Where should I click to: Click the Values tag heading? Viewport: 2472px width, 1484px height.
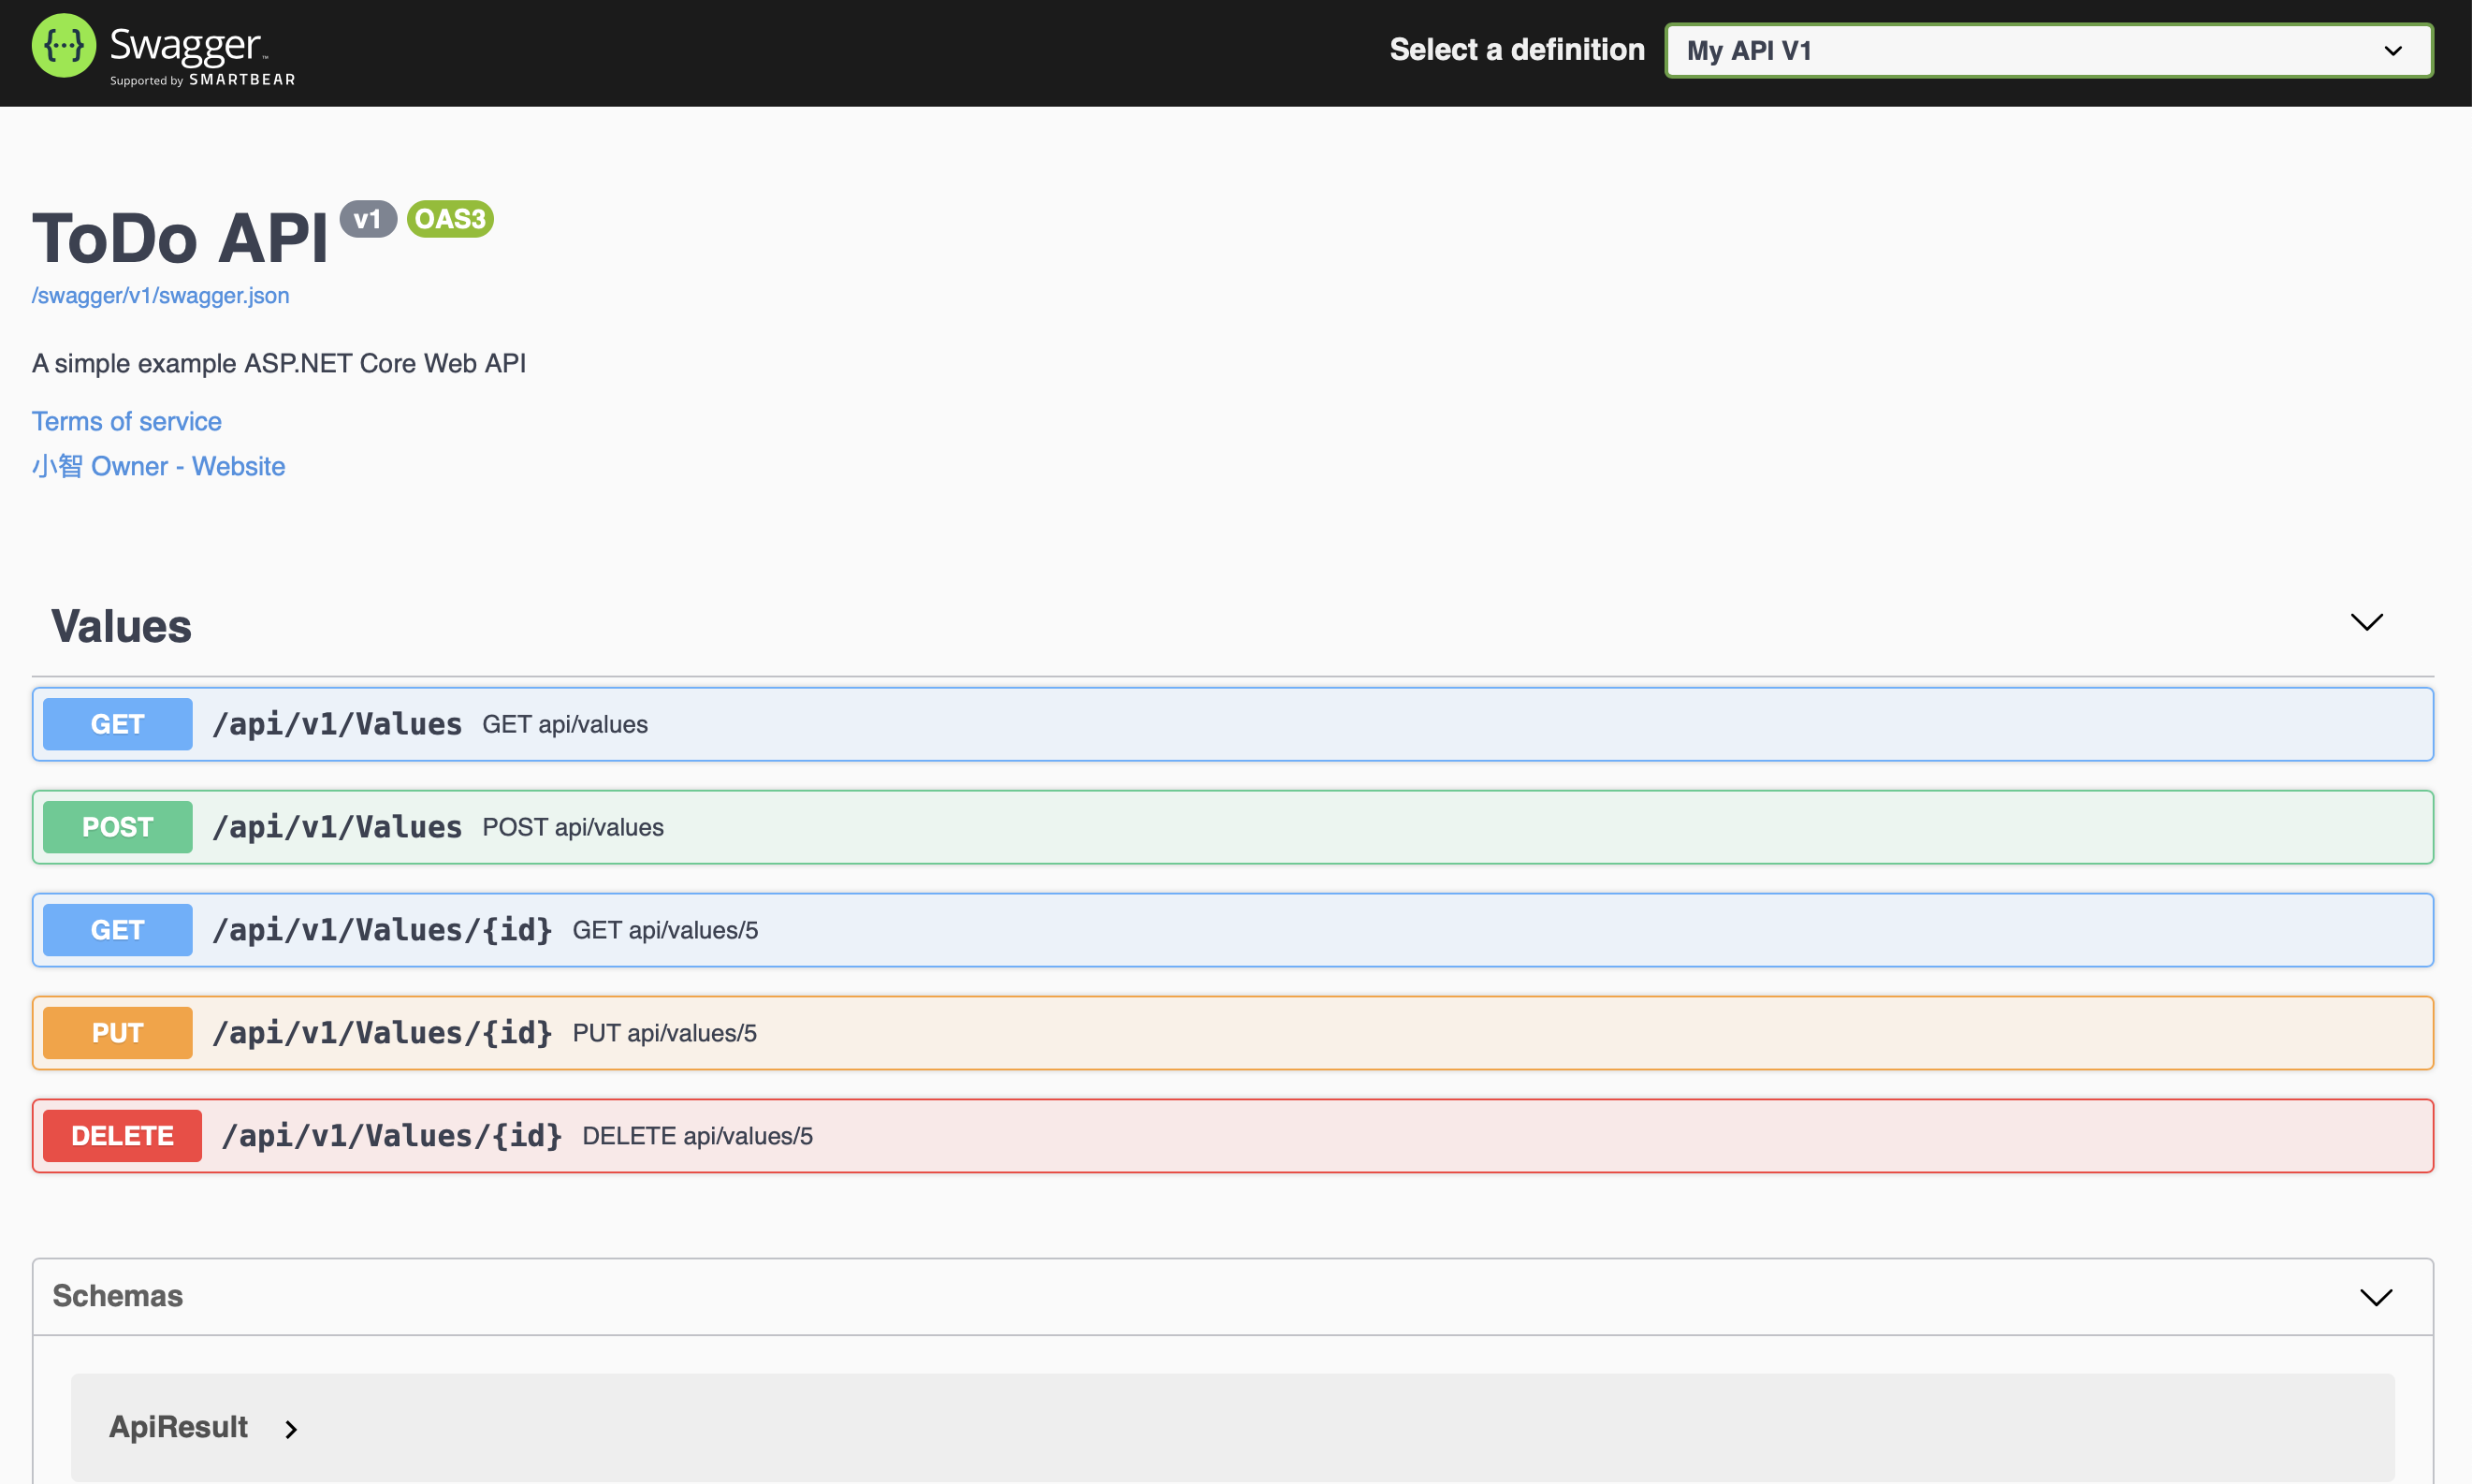[121, 627]
